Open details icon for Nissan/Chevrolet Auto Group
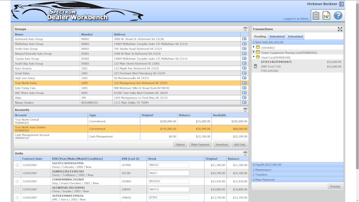 pos(244,53)
